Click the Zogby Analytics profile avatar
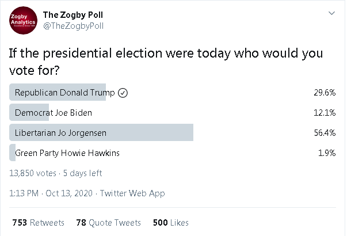This screenshot has height=236, width=351. click(x=23, y=20)
